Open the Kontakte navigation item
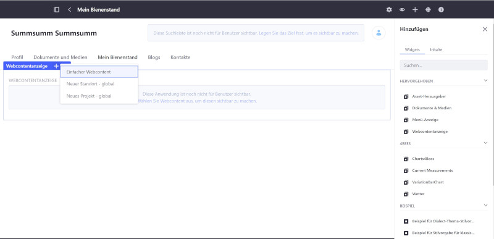494x239 pixels. 180,57
